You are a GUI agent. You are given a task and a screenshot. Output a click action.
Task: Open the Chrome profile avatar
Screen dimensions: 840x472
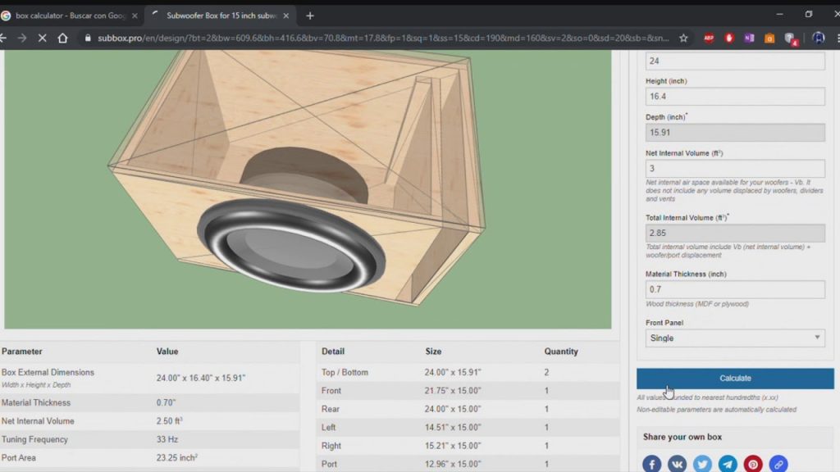click(818, 38)
